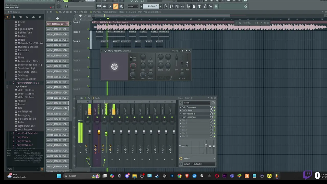Click the playlist timeline at bar 9
This screenshot has width=327, height=184.
(x=158, y=19)
